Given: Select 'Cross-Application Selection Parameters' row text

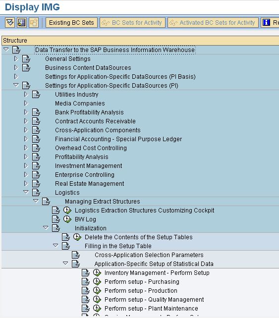Looking at the screenshot, I should (149, 255).
